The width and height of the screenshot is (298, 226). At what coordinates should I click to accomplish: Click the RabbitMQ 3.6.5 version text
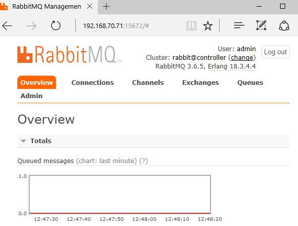tap(179, 66)
